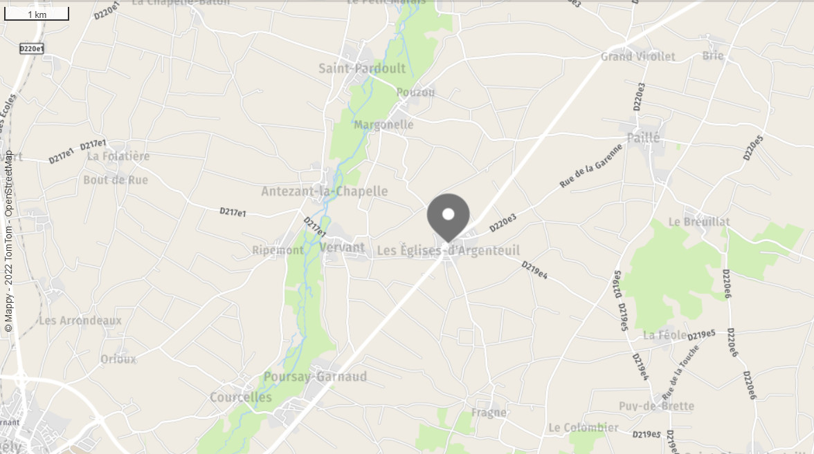The image size is (814, 454).
Task: Click the Paillé village label
Action: click(643, 138)
